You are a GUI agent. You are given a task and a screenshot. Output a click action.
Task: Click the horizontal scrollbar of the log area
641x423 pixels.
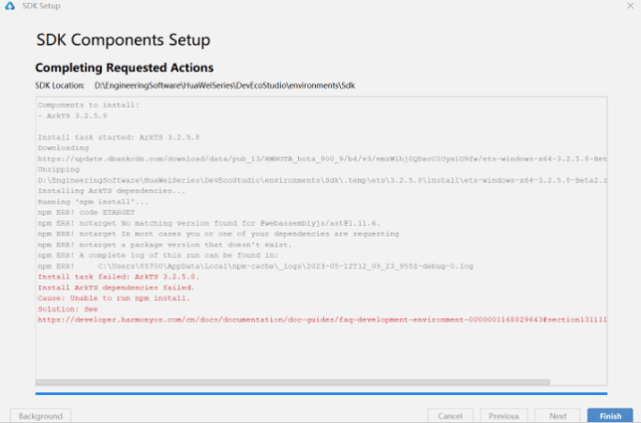coord(292,382)
